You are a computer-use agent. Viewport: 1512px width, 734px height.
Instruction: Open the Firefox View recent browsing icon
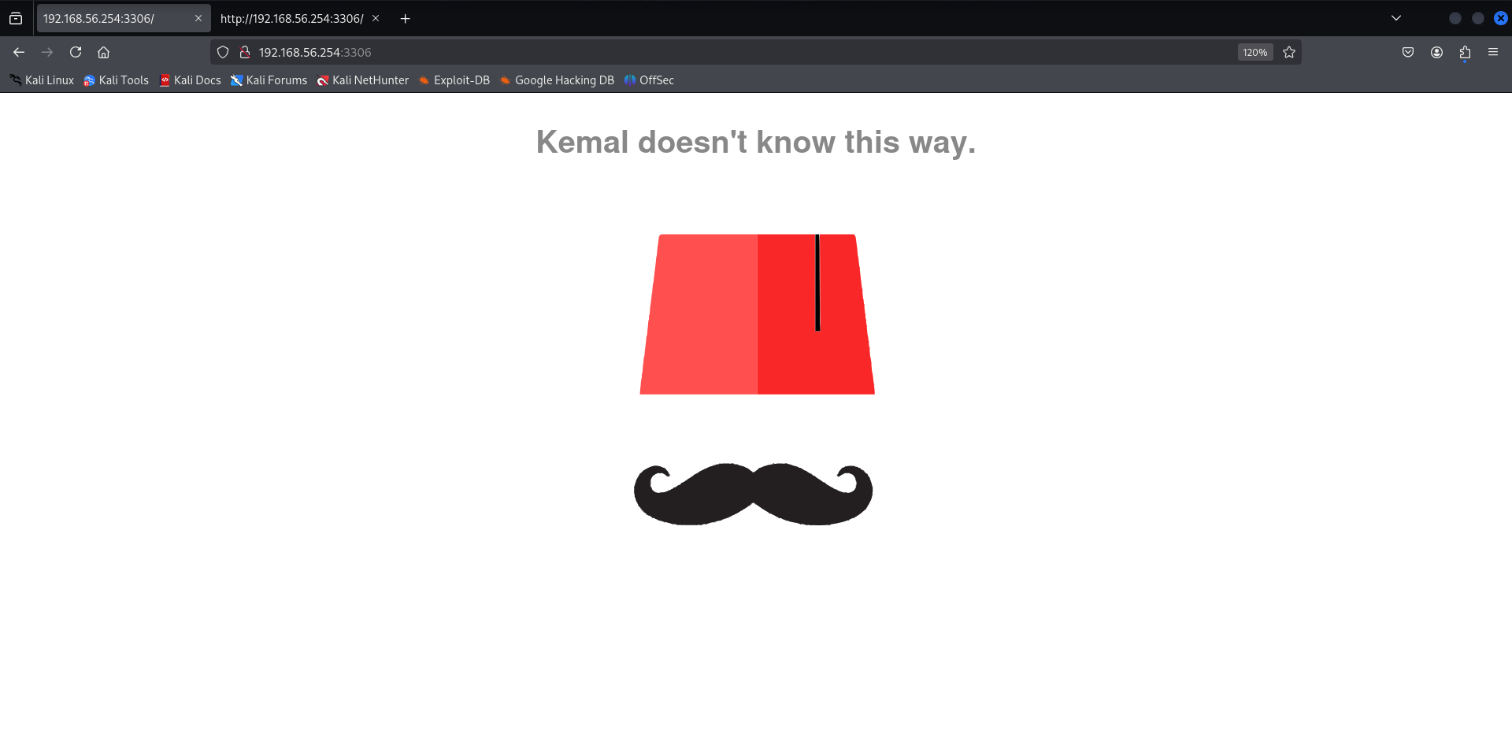coord(16,18)
